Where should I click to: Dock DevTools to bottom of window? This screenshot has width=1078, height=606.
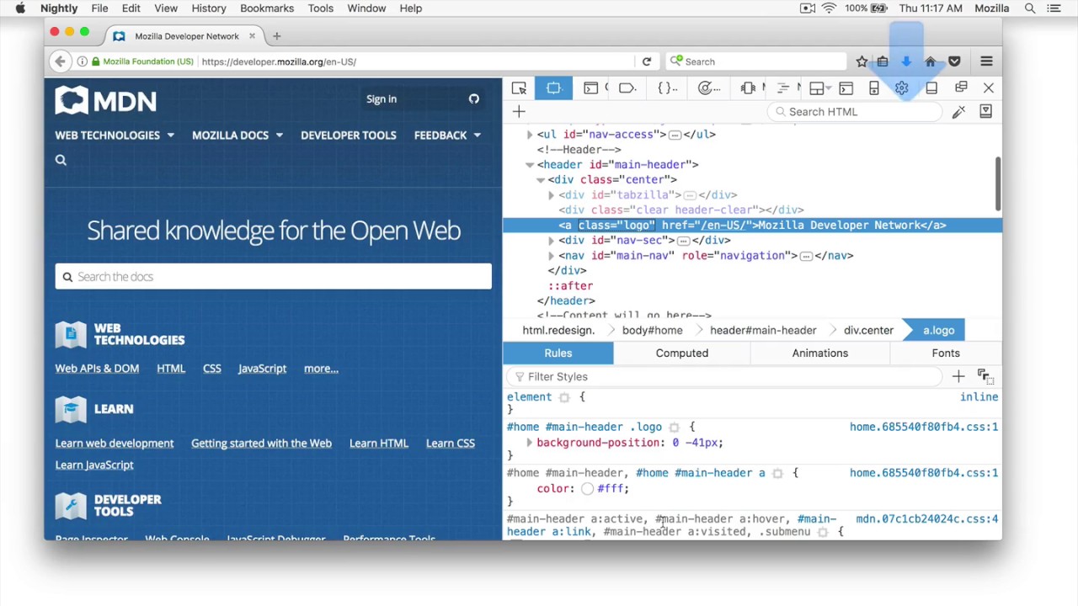pos(931,88)
